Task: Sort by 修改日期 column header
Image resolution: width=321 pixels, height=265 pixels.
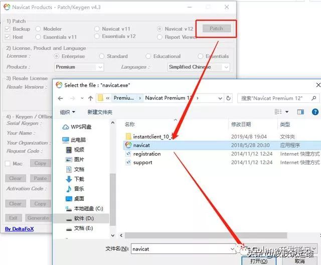Action: pos(241,124)
